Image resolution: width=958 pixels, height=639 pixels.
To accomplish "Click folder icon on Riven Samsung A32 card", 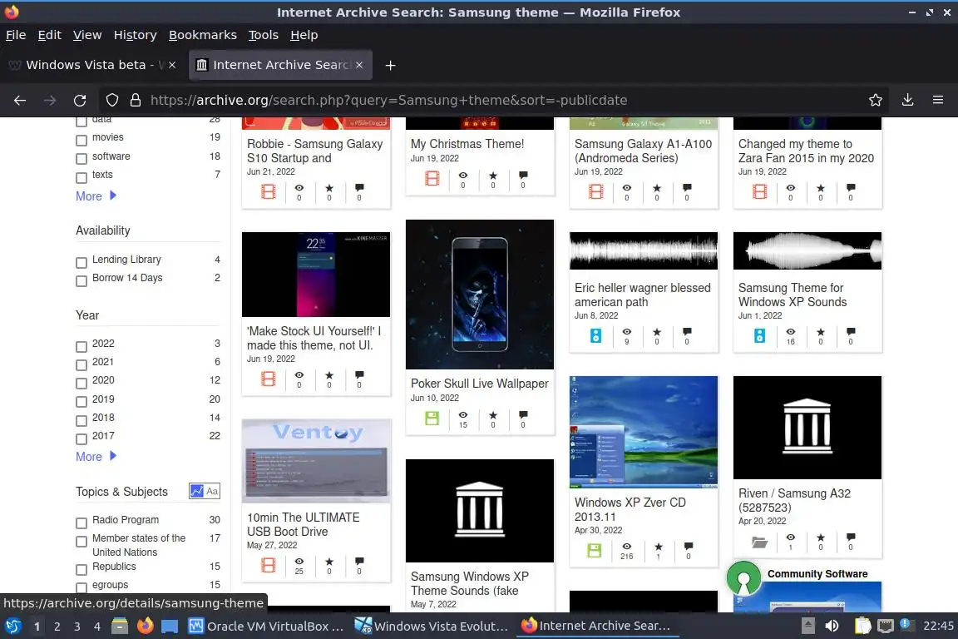I will [759, 542].
